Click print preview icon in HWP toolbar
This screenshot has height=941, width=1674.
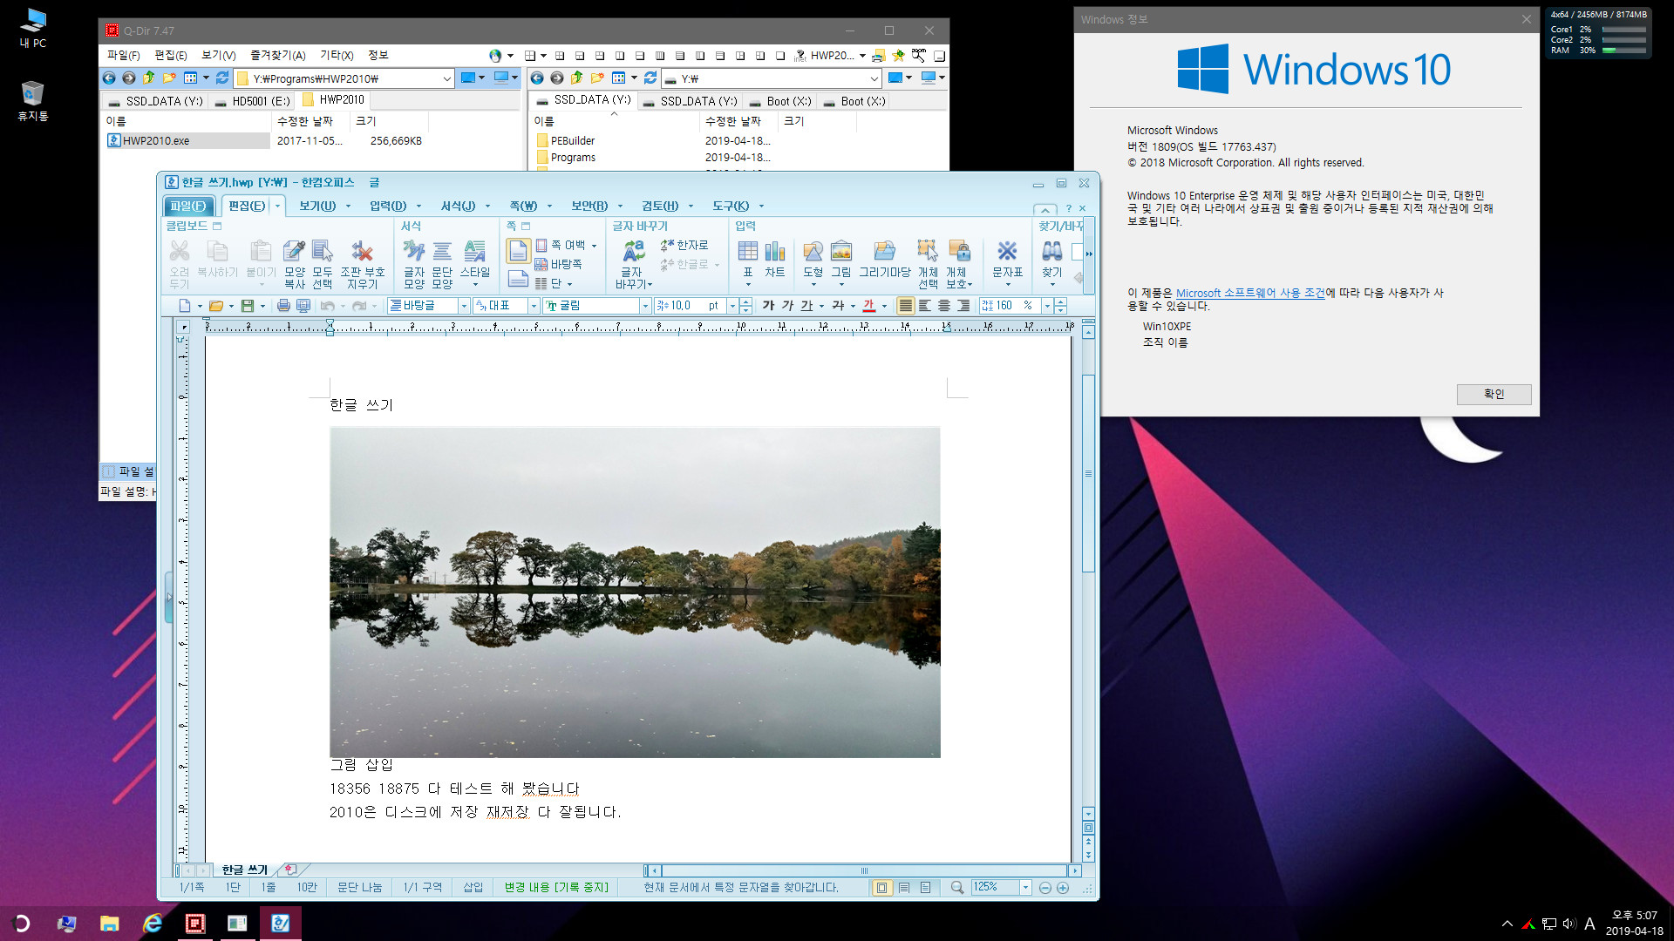click(x=303, y=306)
